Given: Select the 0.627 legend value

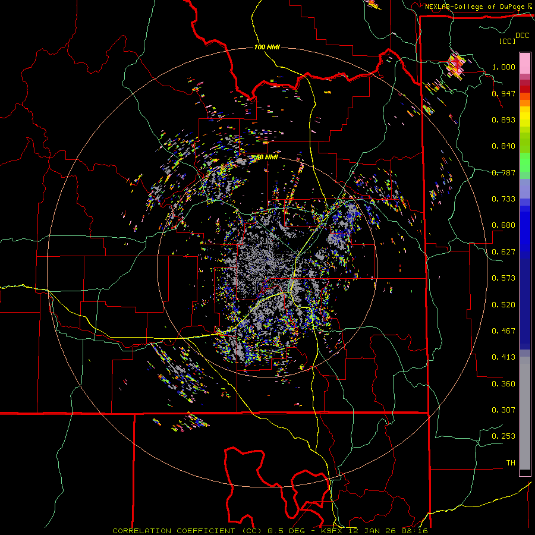Looking at the screenshot, I should pos(503,252).
